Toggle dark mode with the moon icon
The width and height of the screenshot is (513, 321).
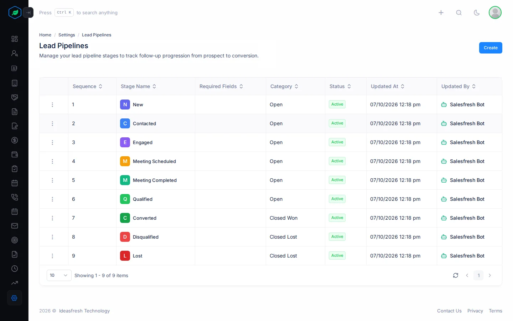click(x=477, y=12)
